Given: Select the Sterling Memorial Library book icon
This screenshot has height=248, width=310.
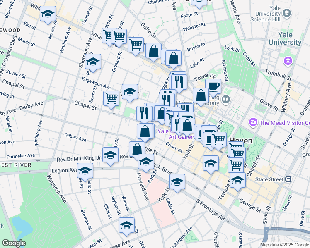Looking at the screenshot, I should pyautogui.click(x=225, y=99).
